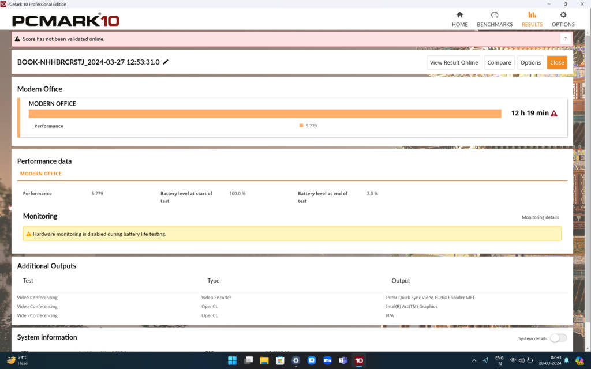Click the volume speaker tray icon

click(x=521, y=360)
